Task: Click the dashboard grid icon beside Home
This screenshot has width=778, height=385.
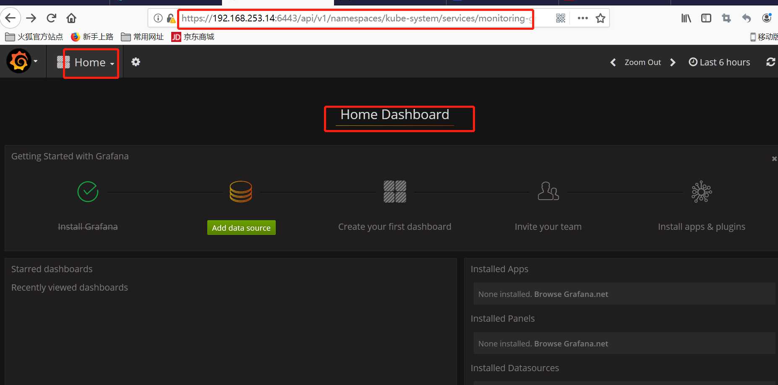Action: coord(63,62)
